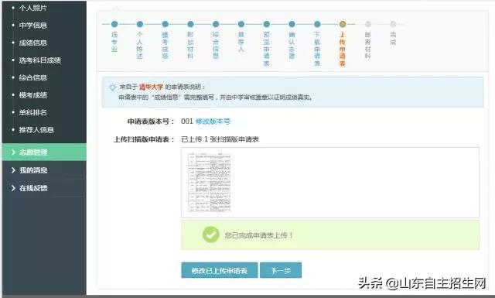
Task: Go to the 预览申请表 step
Action: pyautogui.click(x=266, y=24)
